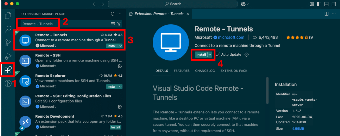Navigate back with title bar arrow
The height and width of the screenshot is (136, 340).
[95, 4]
